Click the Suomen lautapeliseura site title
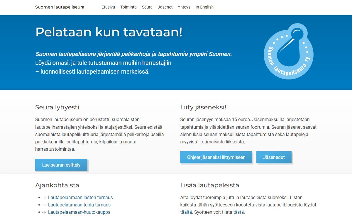Screen dimensions: 352x217 (60, 7)
